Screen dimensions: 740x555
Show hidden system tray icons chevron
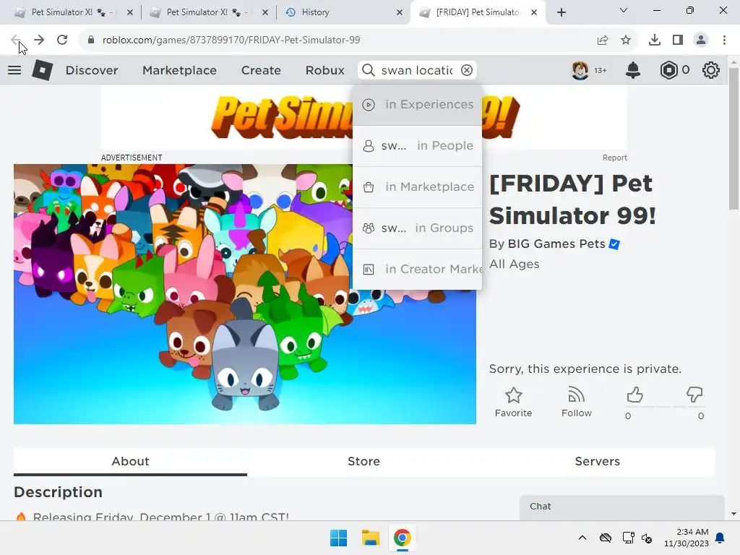click(x=582, y=538)
